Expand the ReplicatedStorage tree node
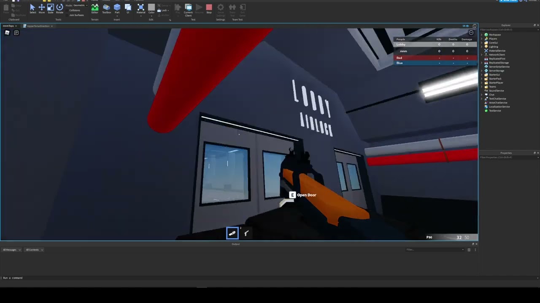 [x=482, y=63]
